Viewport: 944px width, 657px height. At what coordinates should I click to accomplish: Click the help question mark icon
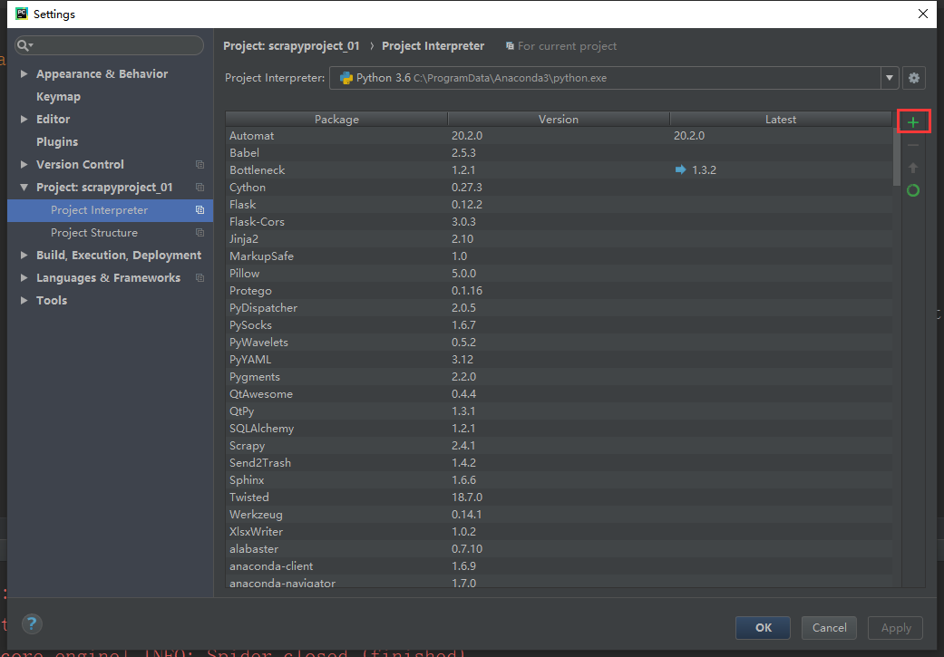(x=32, y=623)
